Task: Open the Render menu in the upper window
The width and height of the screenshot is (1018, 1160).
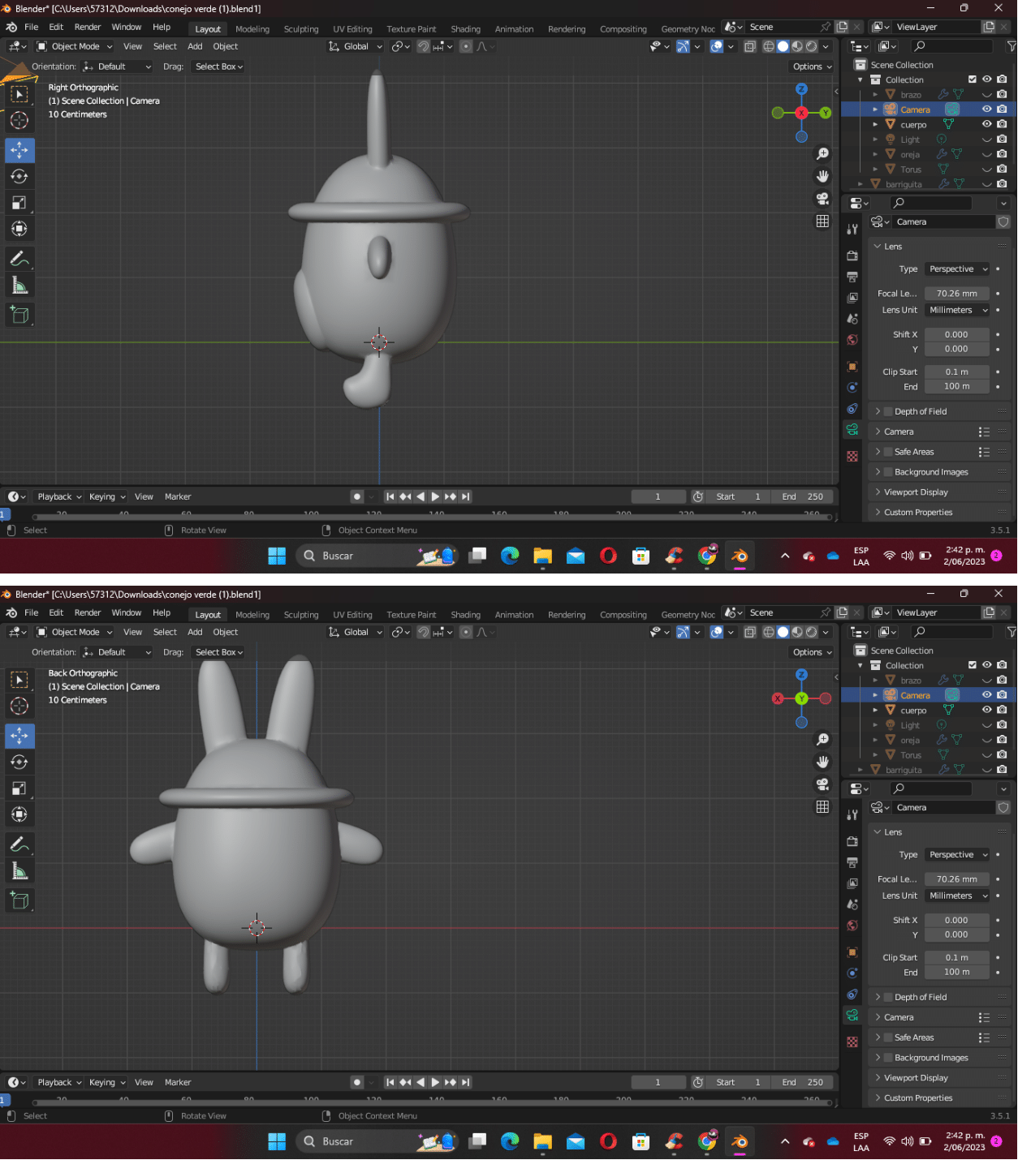Action: 88,28
